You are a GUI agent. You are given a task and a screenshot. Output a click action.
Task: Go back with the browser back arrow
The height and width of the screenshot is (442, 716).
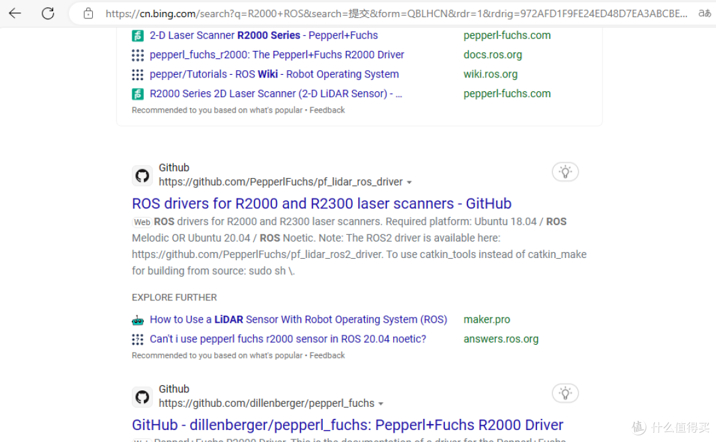click(x=15, y=13)
